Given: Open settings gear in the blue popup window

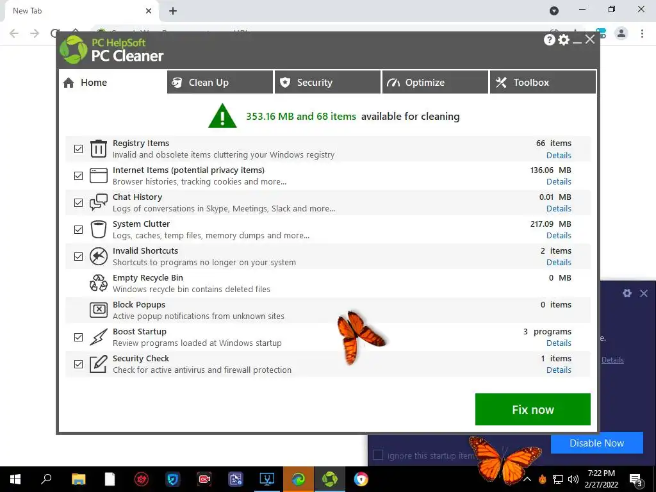Looking at the screenshot, I should point(627,293).
